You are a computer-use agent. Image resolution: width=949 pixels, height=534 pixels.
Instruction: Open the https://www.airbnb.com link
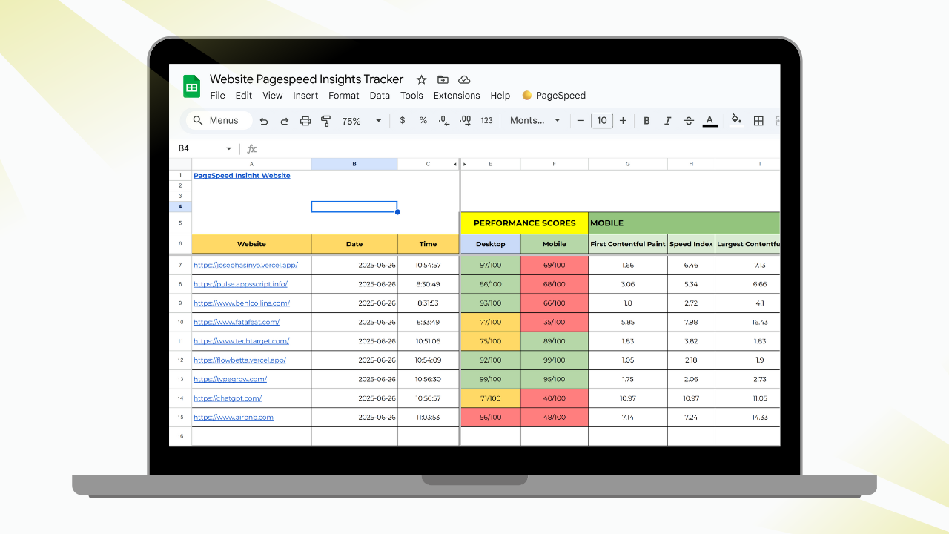(234, 418)
